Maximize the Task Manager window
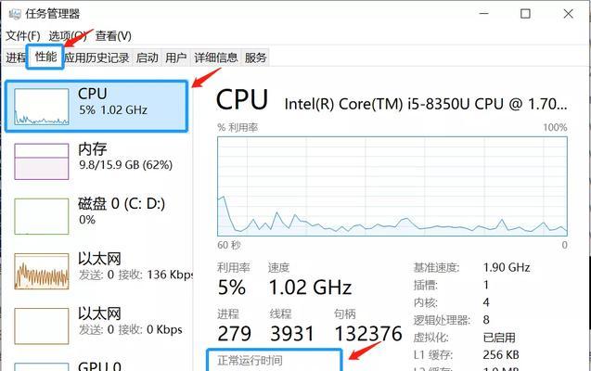591x371 pixels. [525, 14]
